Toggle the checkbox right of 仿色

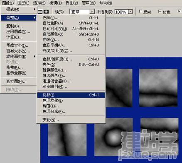coord(179,12)
